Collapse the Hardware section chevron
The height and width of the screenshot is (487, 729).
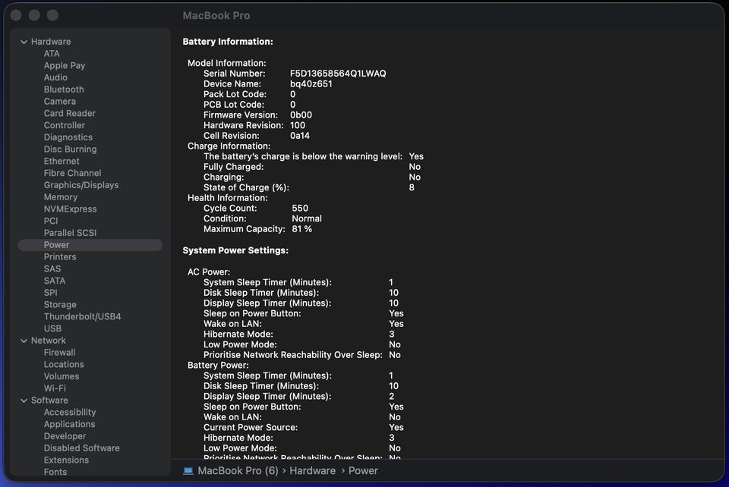pos(24,42)
